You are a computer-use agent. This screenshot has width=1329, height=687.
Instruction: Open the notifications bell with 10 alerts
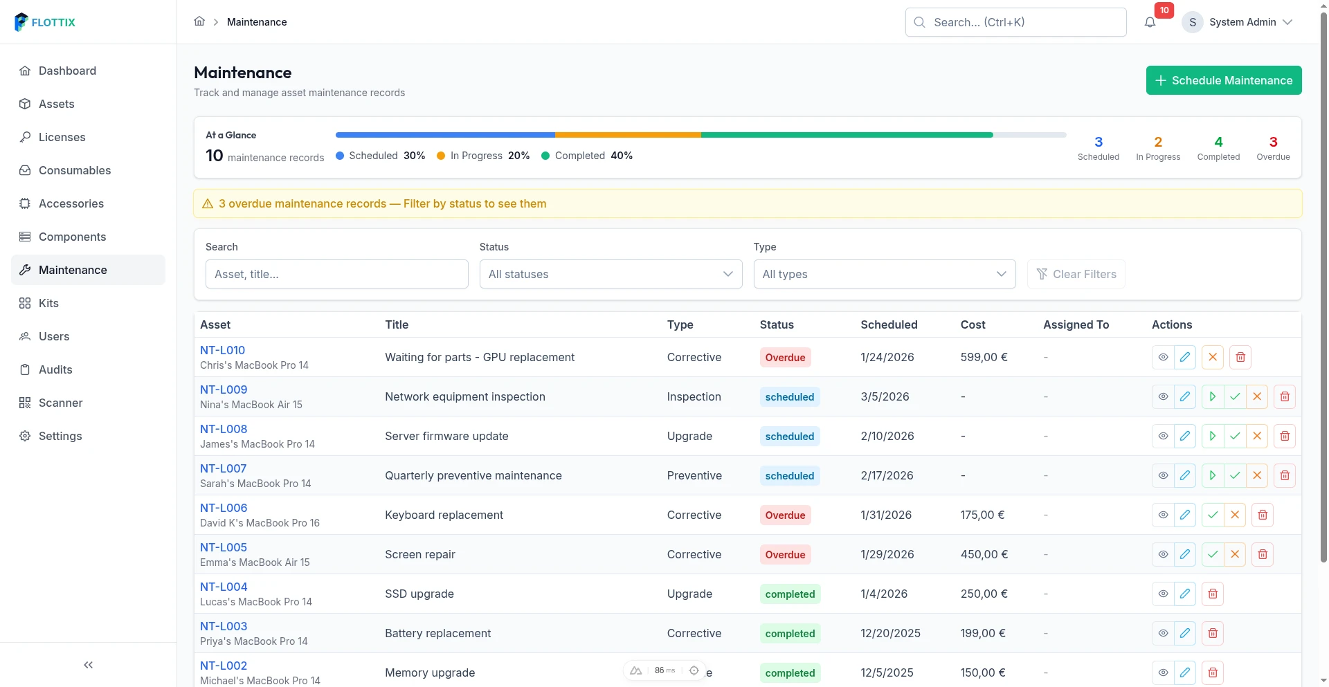pyautogui.click(x=1150, y=21)
